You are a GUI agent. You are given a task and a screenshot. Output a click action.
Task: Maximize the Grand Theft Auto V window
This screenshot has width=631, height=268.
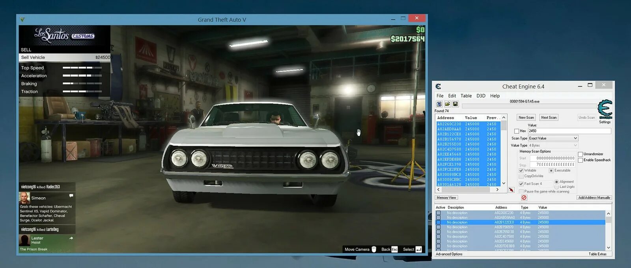pyautogui.click(x=403, y=18)
